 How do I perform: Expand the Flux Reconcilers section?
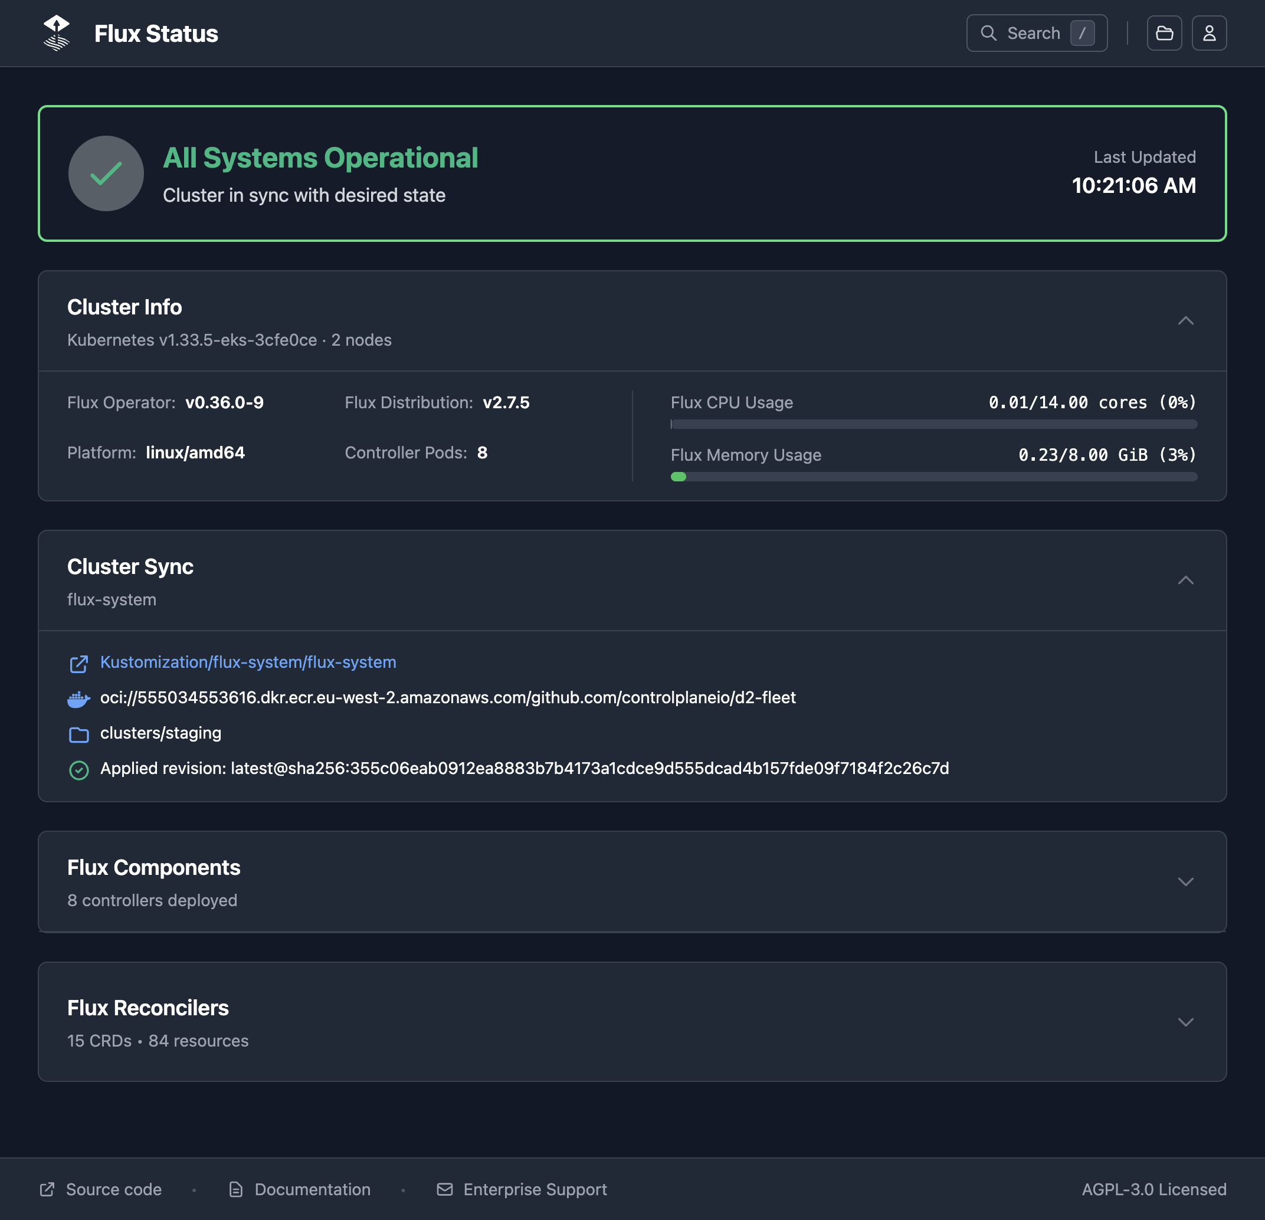(x=1187, y=1022)
